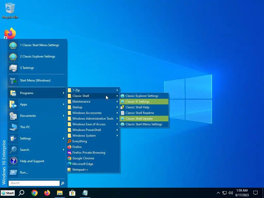Click the Taskmgr monitor icon
The image size is (264, 198).
13,68
